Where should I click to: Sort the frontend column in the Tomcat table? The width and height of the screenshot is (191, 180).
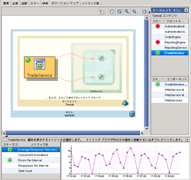tap(176, 21)
